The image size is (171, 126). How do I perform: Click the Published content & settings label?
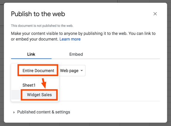click(x=43, y=112)
